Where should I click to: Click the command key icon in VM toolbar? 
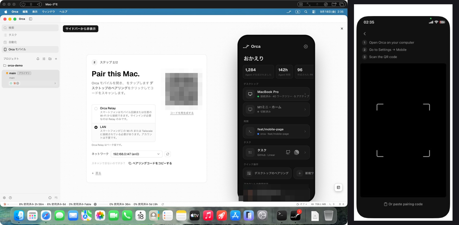[301, 4]
